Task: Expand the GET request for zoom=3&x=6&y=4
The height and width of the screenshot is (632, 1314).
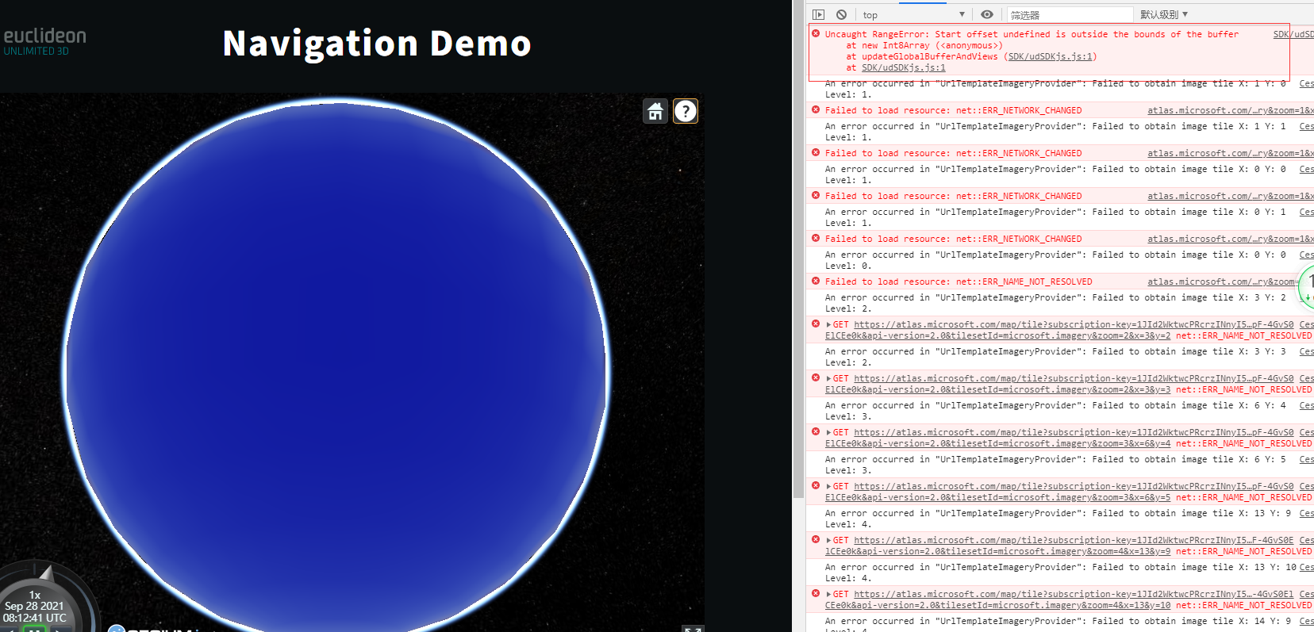Action: pos(828,432)
